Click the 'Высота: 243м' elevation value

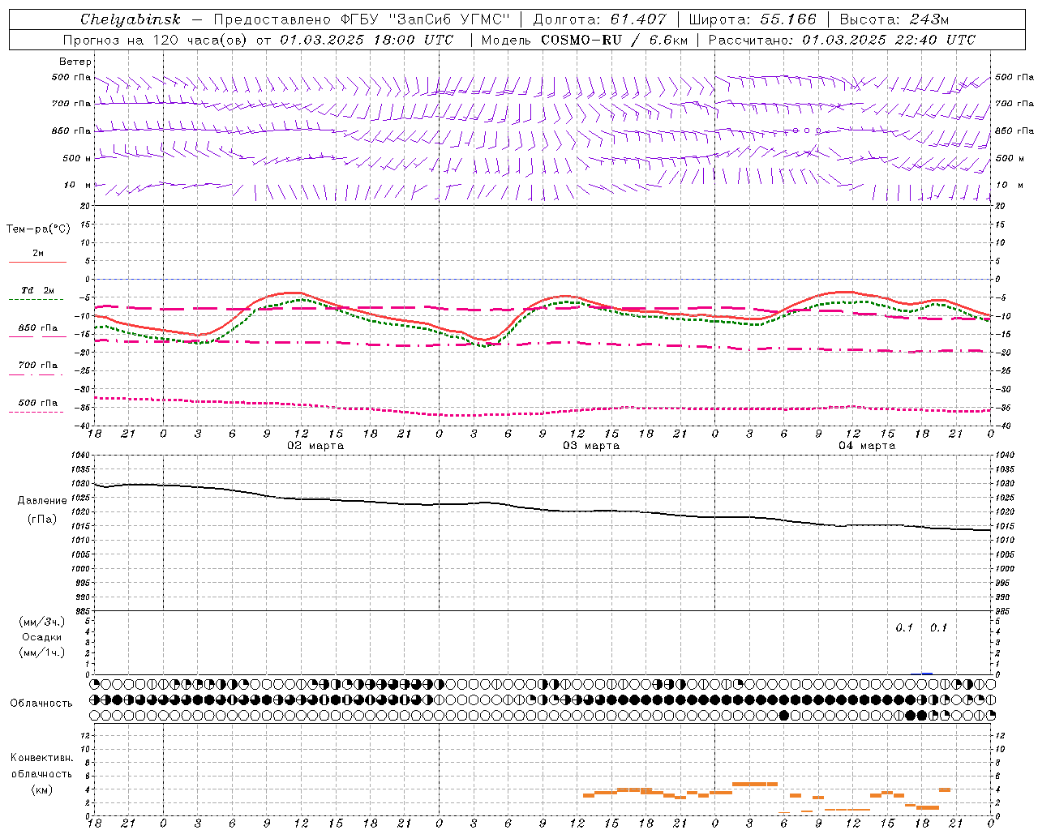tap(894, 19)
